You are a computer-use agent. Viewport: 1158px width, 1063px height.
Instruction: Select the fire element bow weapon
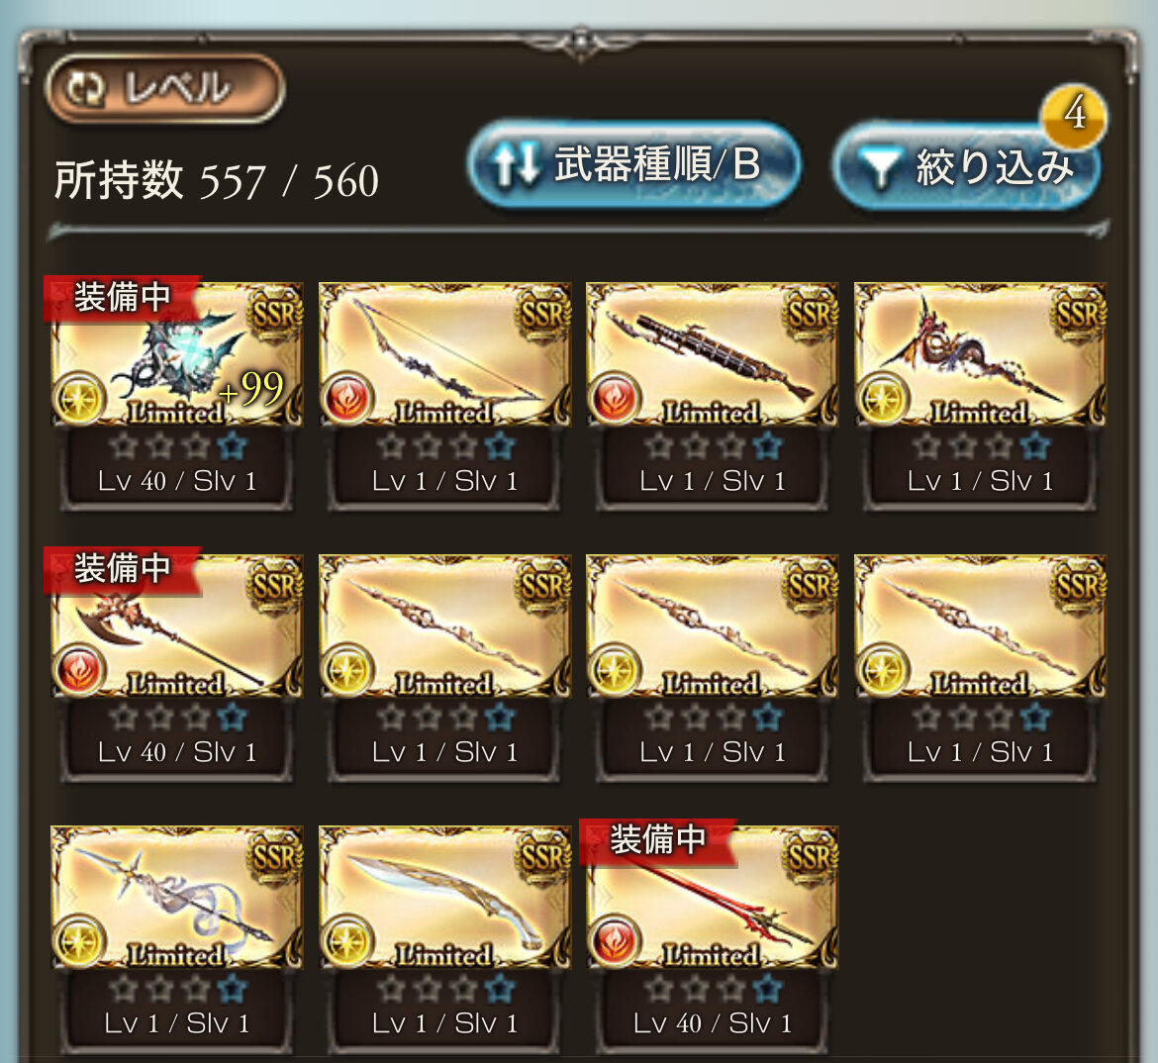pyautogui.click(x=444, y=354)
